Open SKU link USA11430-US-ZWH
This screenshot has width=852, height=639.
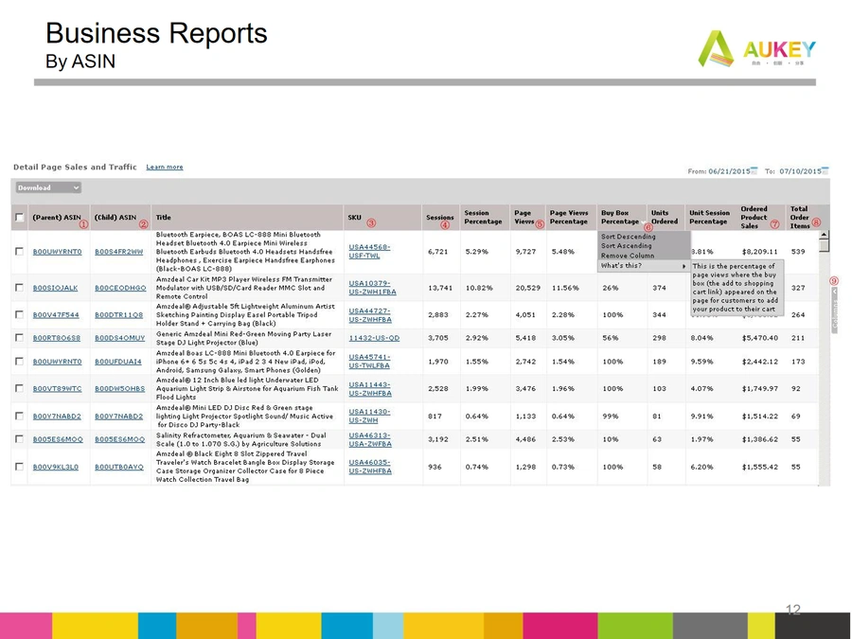tap(369, 417)
